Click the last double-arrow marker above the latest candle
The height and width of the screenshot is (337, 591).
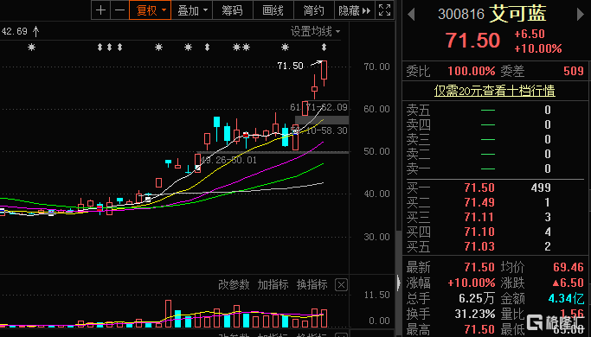324,48
